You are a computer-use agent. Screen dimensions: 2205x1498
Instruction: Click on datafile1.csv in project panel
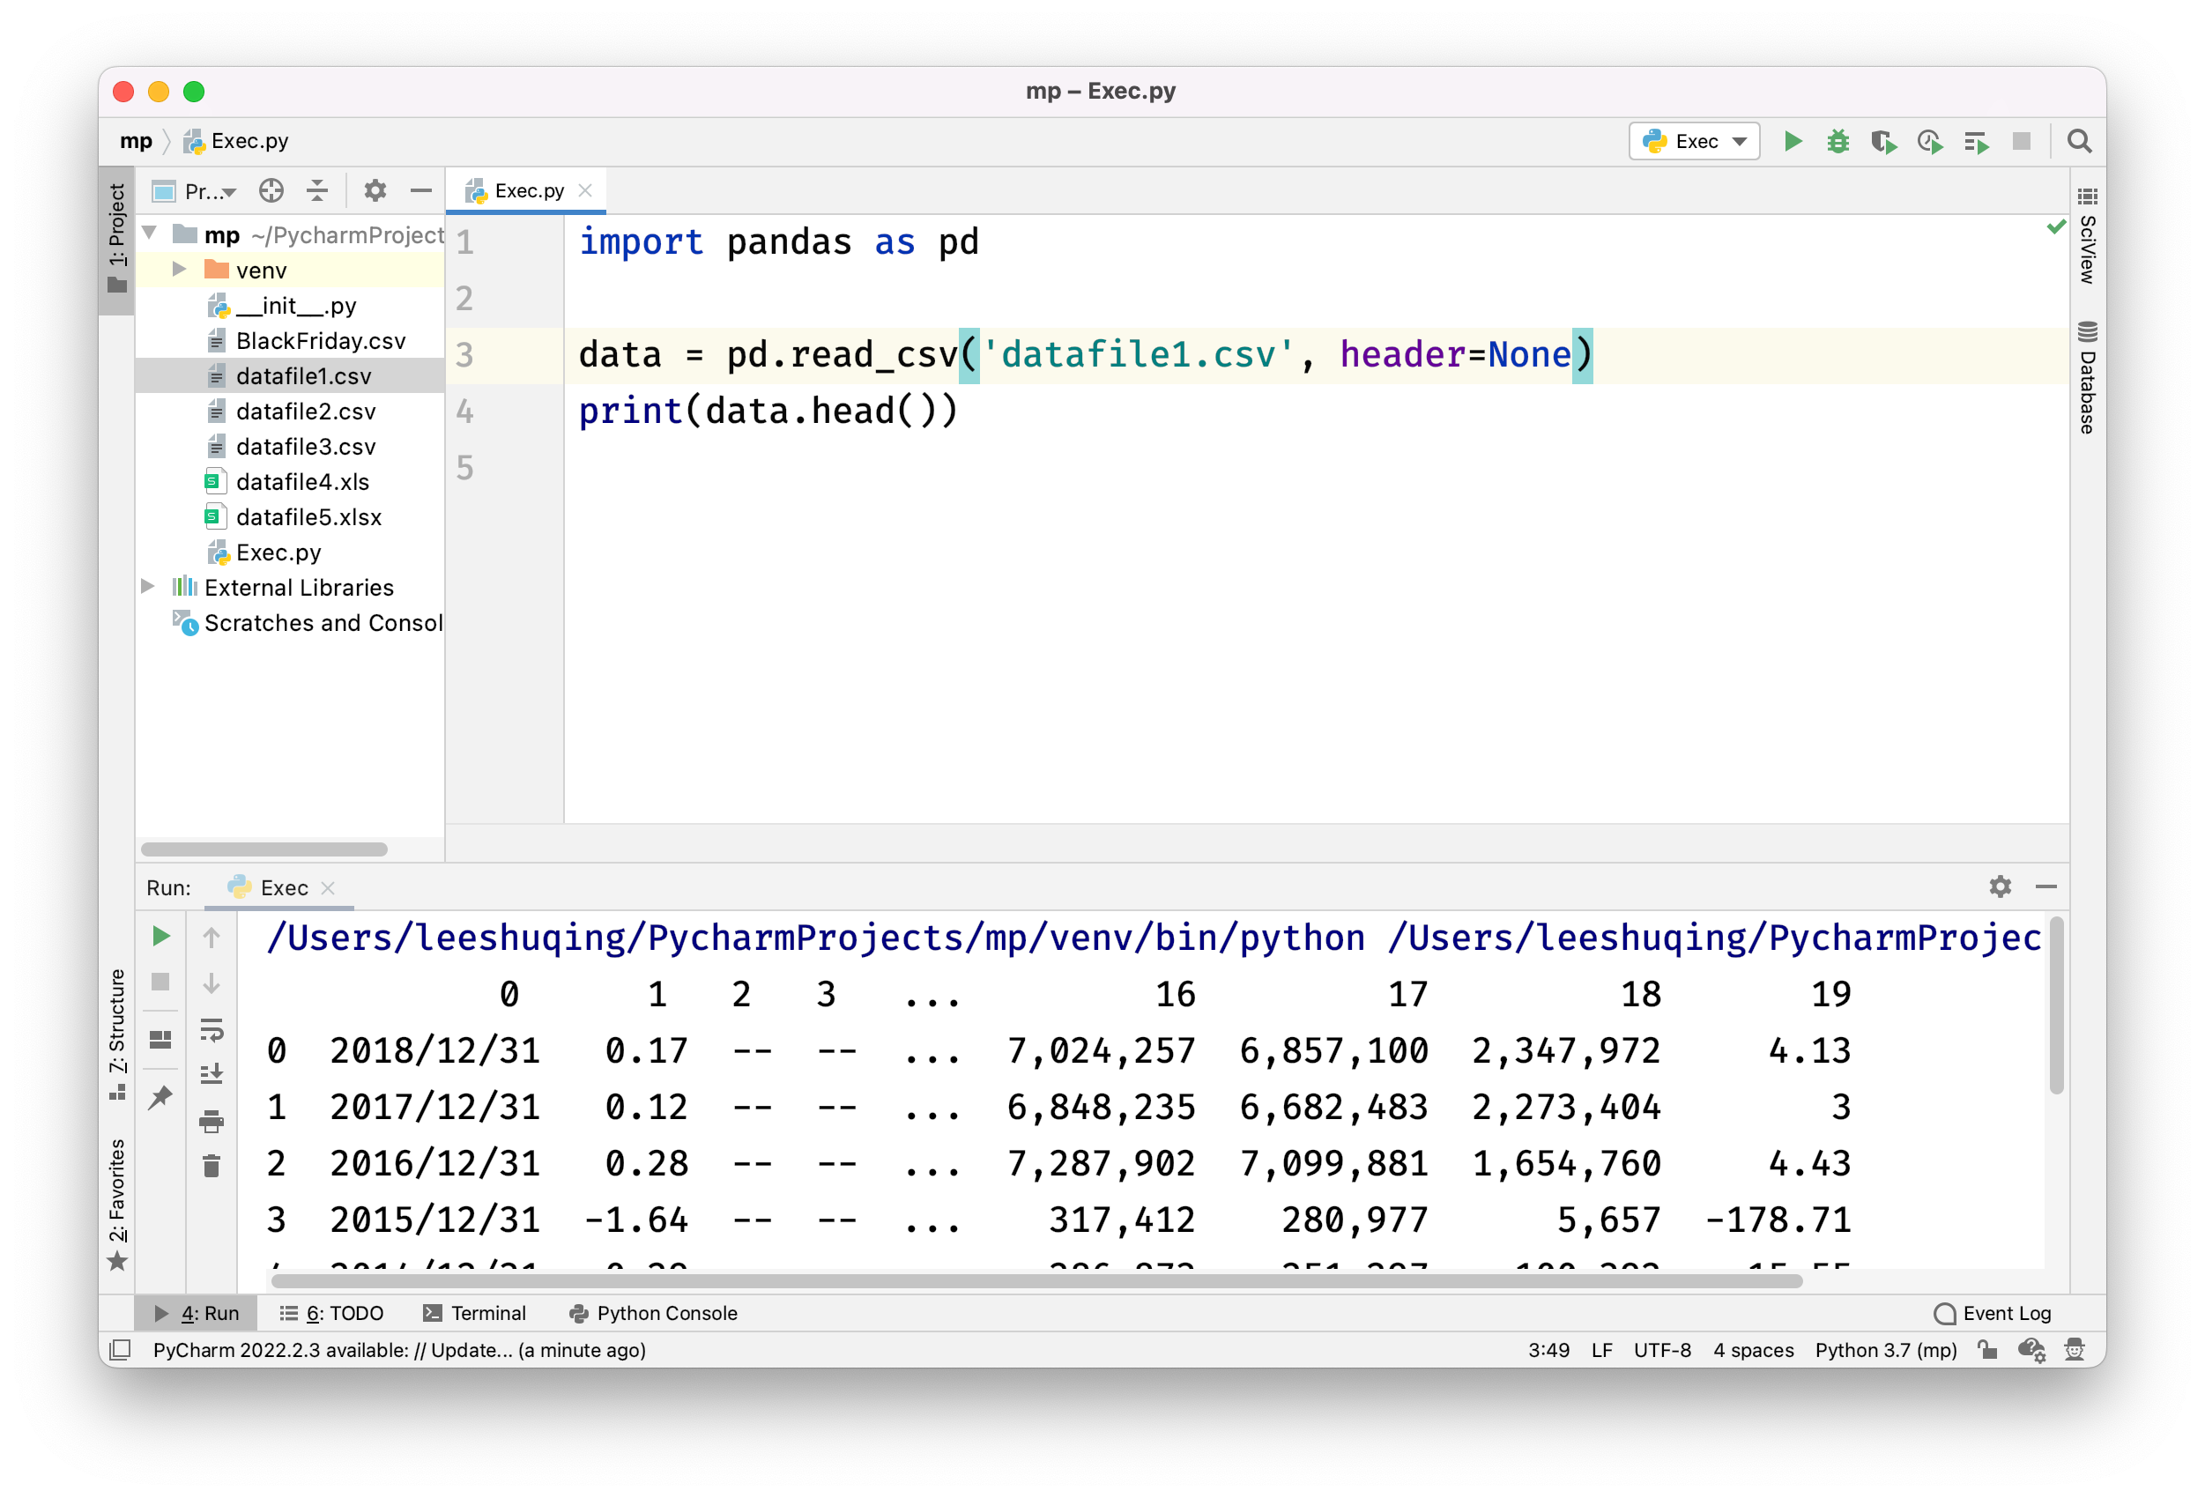[301, 374]
